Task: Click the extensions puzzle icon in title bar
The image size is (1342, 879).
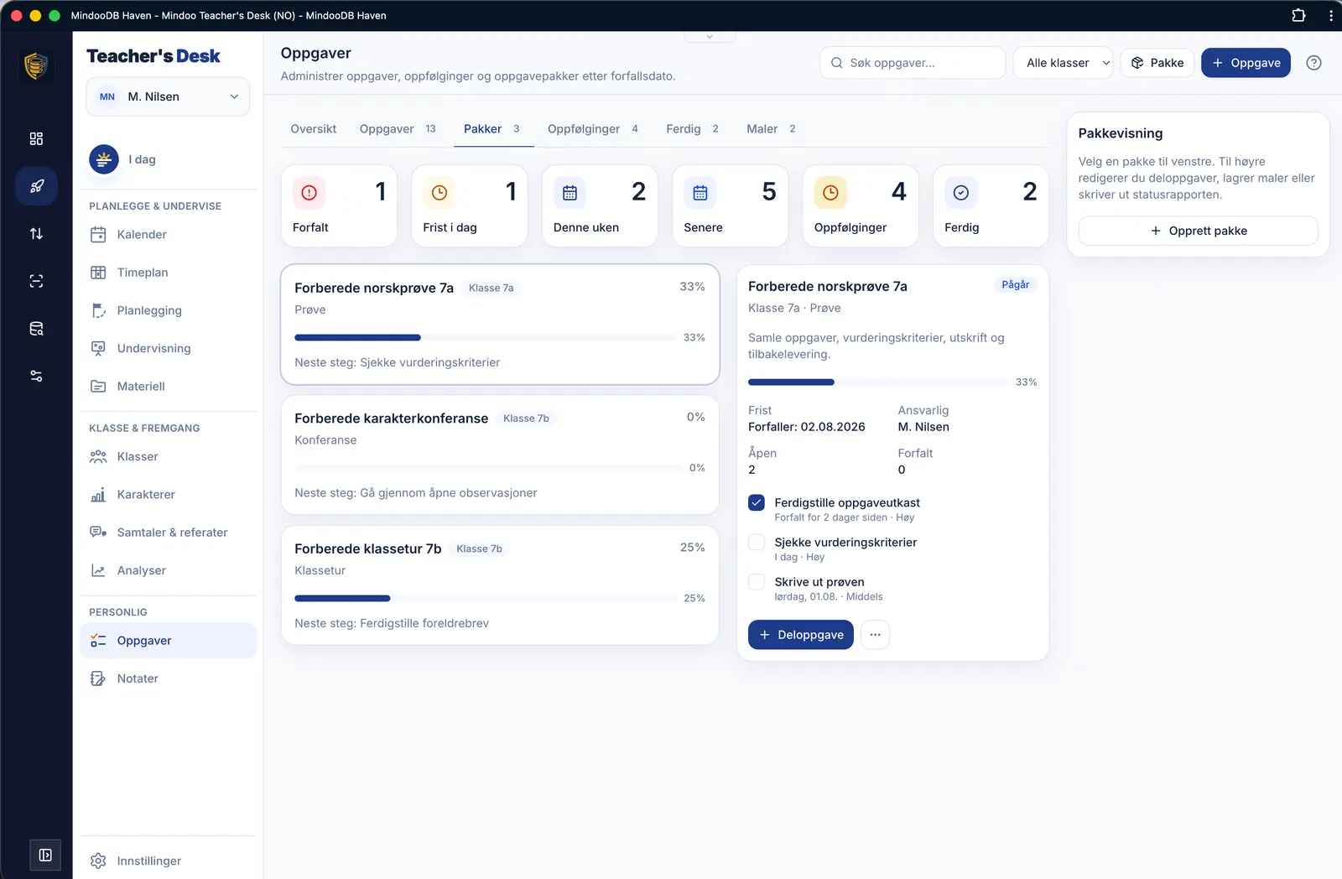Action: coord(1298,15)
